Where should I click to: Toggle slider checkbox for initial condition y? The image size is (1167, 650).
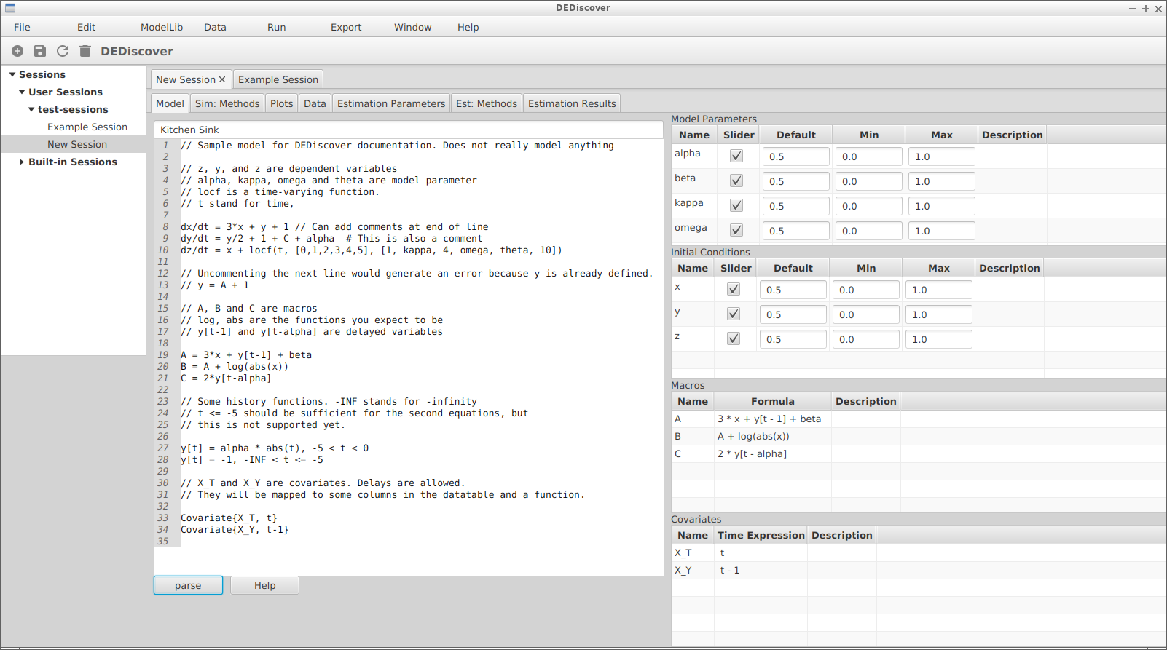734,314
